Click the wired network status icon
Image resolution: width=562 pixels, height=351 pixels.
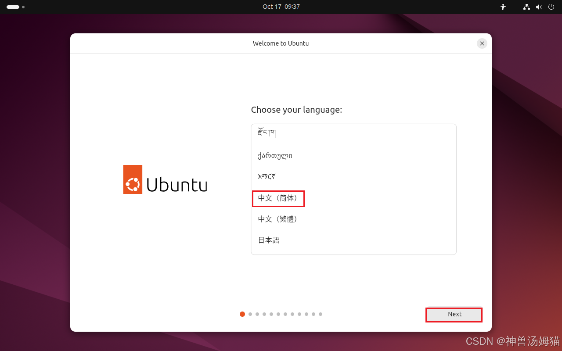click(x=526, y=7)
